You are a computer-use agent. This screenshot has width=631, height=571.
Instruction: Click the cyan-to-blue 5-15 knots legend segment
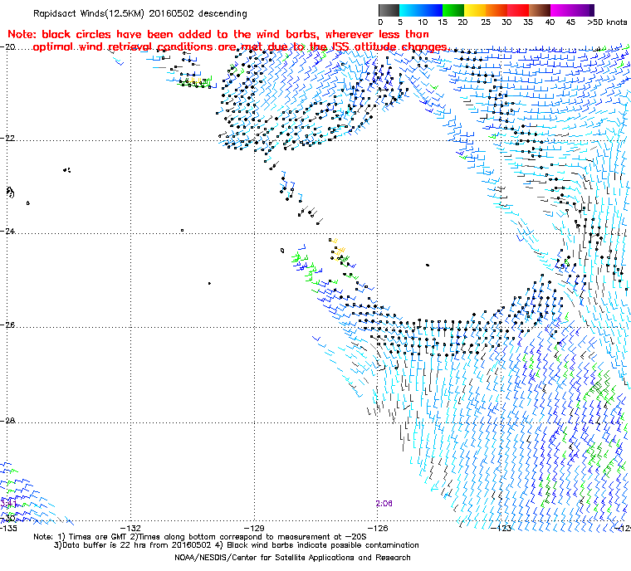pyautogui.click(x=421, y=10)
